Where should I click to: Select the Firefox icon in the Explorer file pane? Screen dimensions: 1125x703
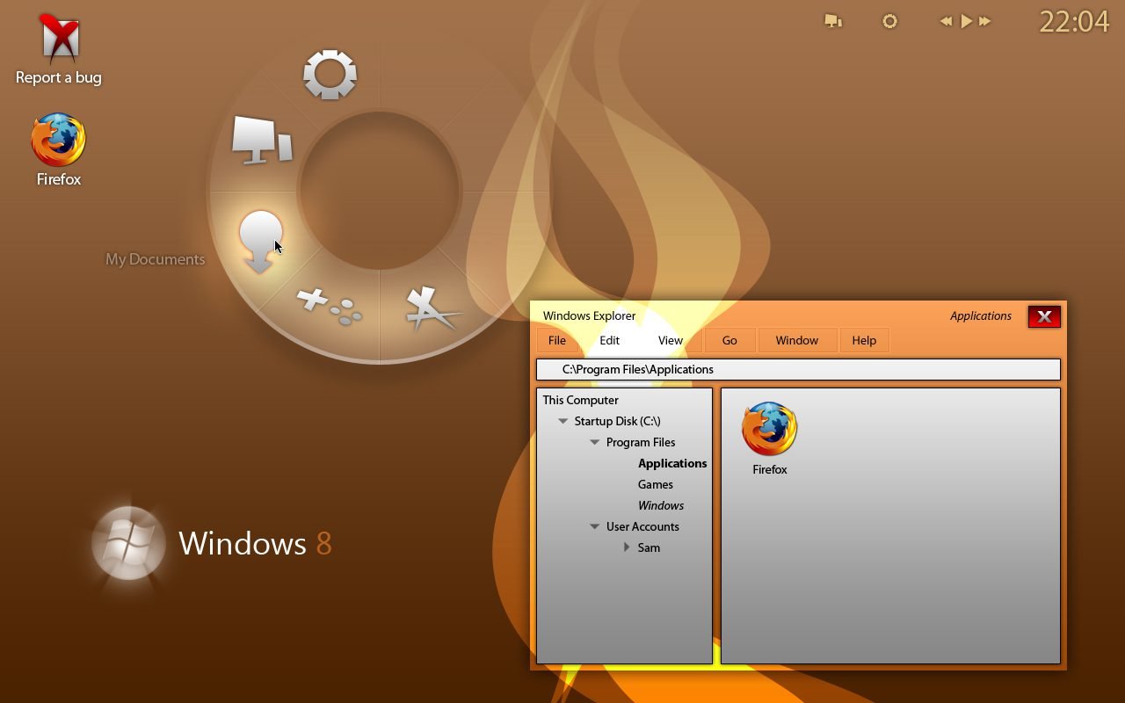coord(769,430)
